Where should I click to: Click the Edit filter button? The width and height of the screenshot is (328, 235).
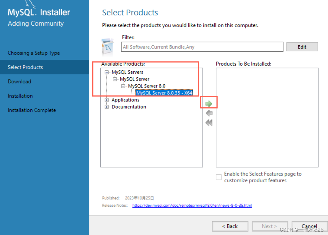tap(302, 47)
